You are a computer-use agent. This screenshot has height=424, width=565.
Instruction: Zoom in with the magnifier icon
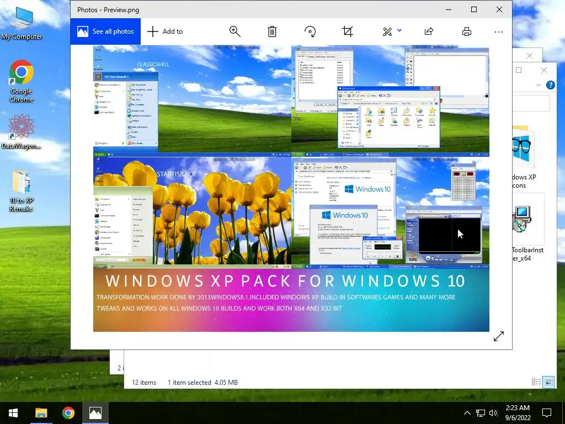pyautogui.click(x=235, y=31)
